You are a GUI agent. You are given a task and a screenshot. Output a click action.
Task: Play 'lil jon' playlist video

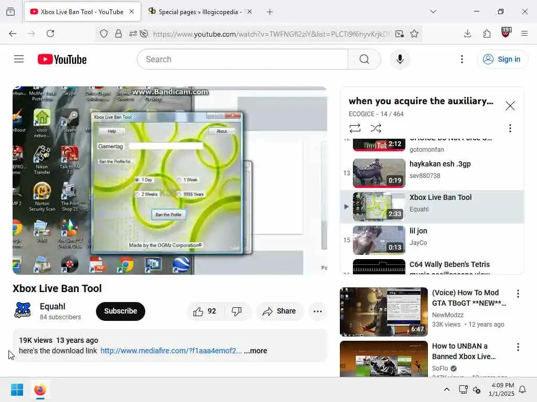[x=432, y=240]
